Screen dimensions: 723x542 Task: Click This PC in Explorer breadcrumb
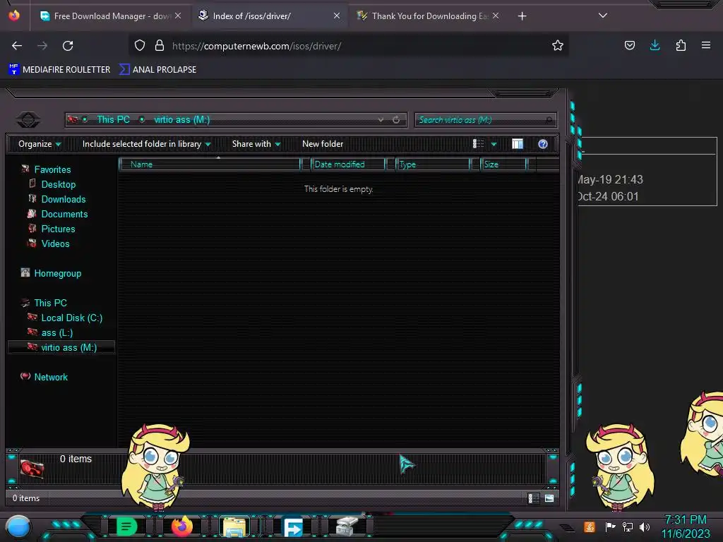coord(114,119)
